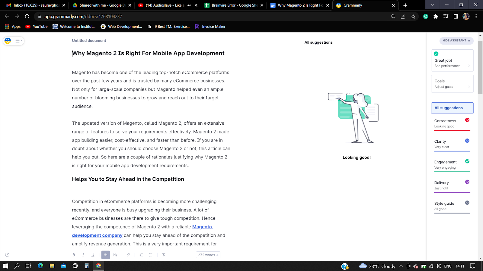Viewport: 483px width, 271px height.
Task: Open the Chrome profile avatar
Action: click(x=466, y=17)
